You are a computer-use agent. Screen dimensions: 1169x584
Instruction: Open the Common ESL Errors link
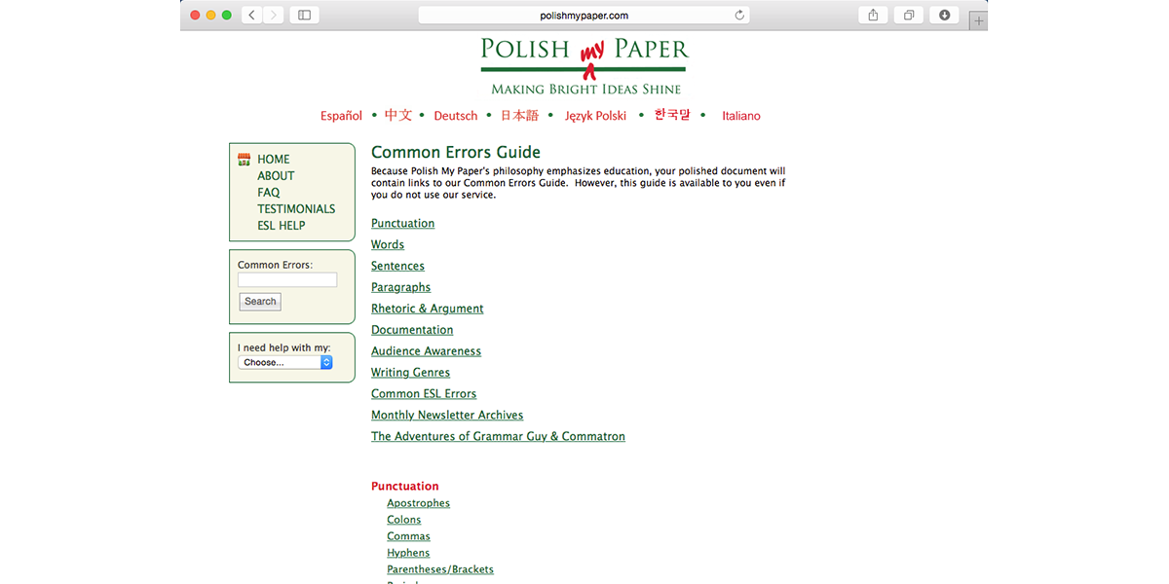click(424, 395)
